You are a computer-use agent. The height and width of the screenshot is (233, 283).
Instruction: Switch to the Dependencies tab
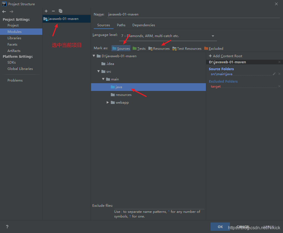point(144,25)
